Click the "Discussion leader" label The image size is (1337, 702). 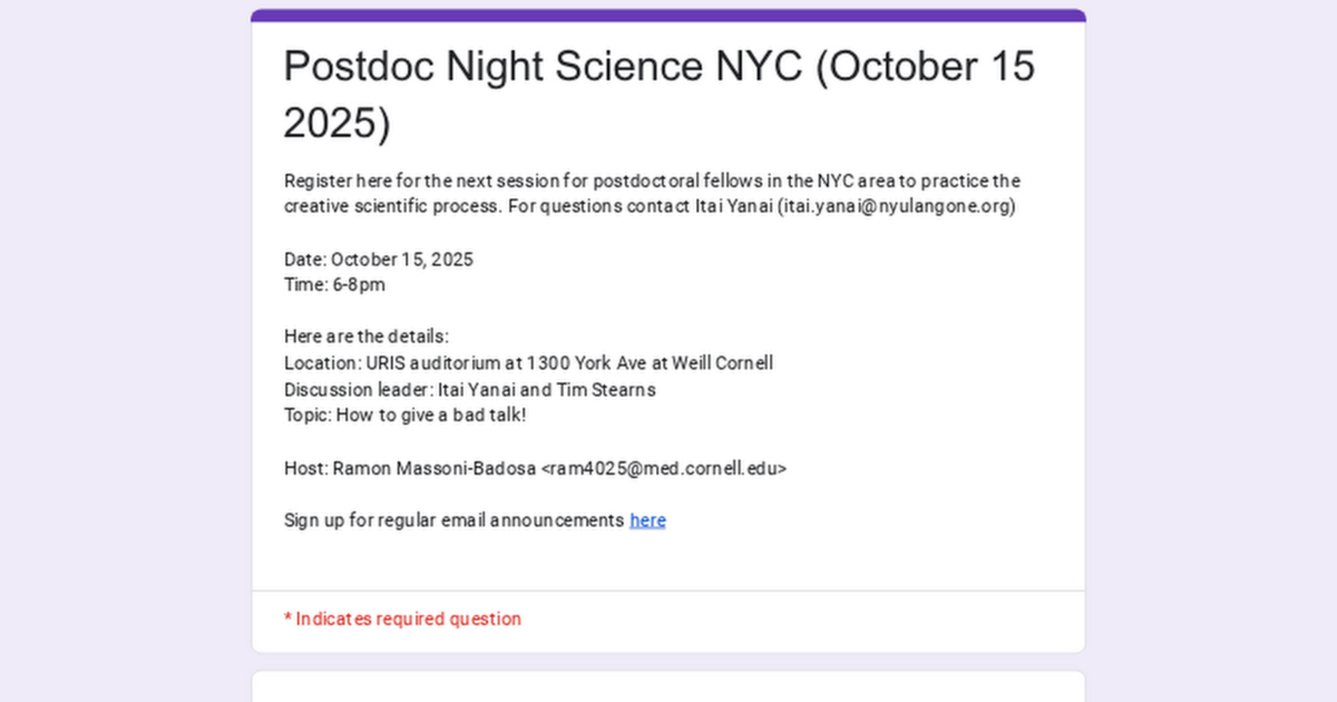click(x=358, y=390)
